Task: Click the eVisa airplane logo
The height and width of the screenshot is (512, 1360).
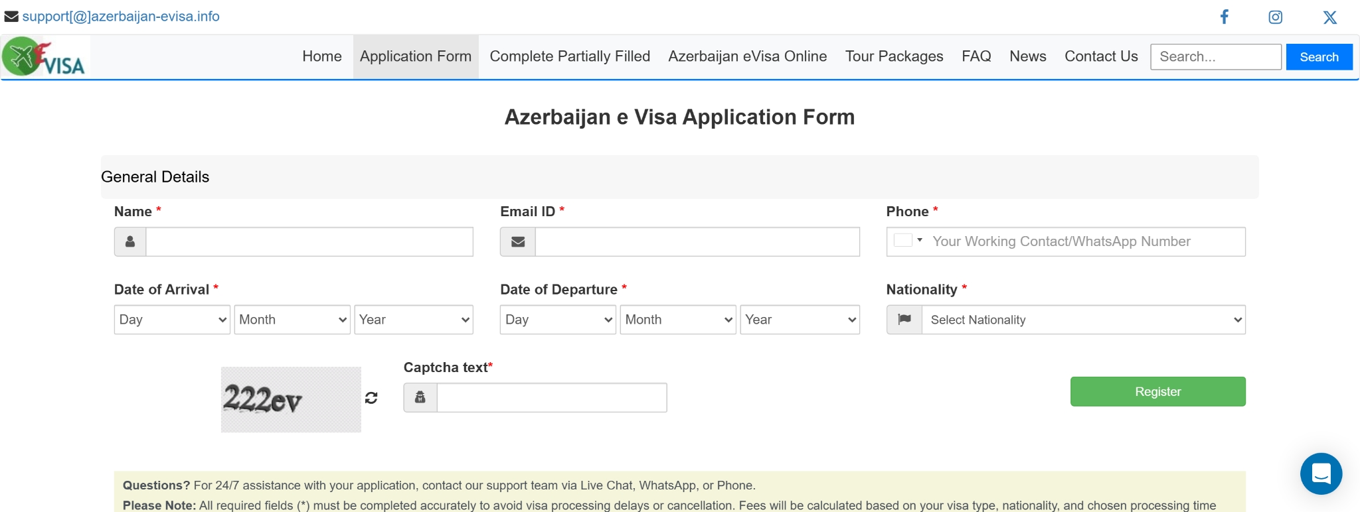Action: 44,57
